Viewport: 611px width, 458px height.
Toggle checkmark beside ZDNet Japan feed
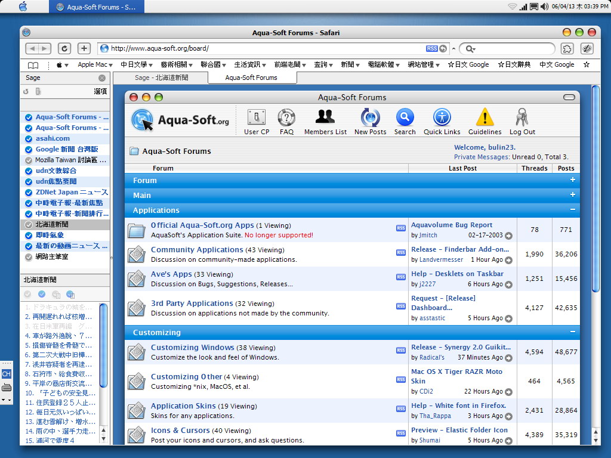coord(29,192)
